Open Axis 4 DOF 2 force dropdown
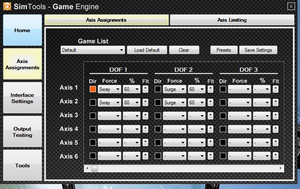300x189 pixels. [x=174, y=129]
